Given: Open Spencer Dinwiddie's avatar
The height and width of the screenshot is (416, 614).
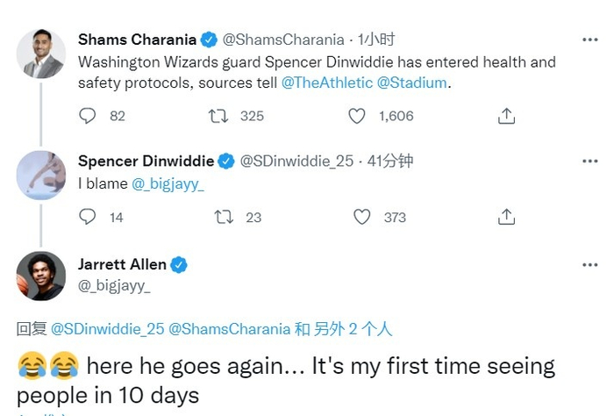Looking at the screenshot, I should click(x=41, y=175).
